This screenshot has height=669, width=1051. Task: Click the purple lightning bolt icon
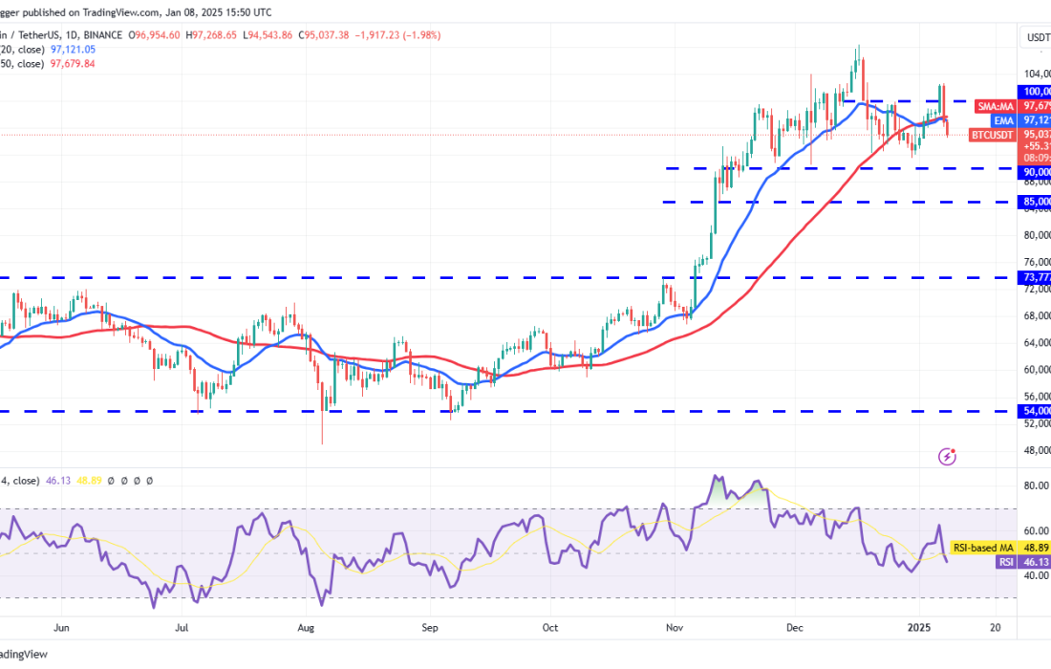click(x=947, y=457)
